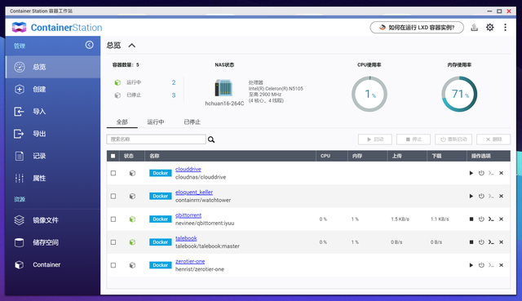This screenshot has height=301, width=522.
Task: Remove the eloquent_keller container with X icon
Action: (501, 196)
